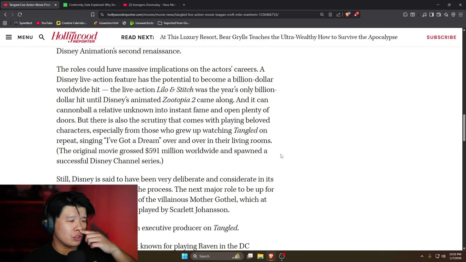This screenshot has width=466, height=262.
Task: Open the YouTube bookmark
Action: pos(44,23)
